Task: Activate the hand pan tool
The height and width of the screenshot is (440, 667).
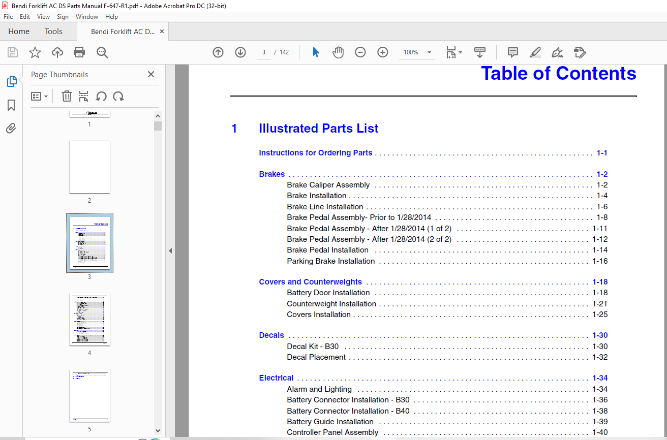Action: (x=338, y=52)
